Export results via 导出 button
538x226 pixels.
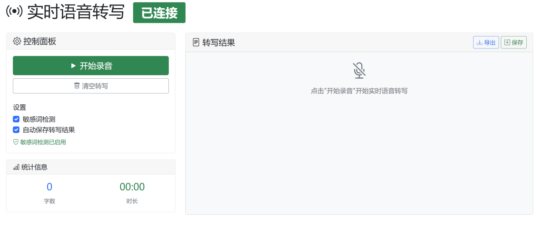[486, 42]
